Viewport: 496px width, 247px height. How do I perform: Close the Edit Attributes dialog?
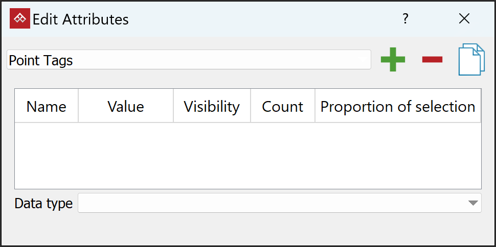pyautogui.click(x=464, y=19)
